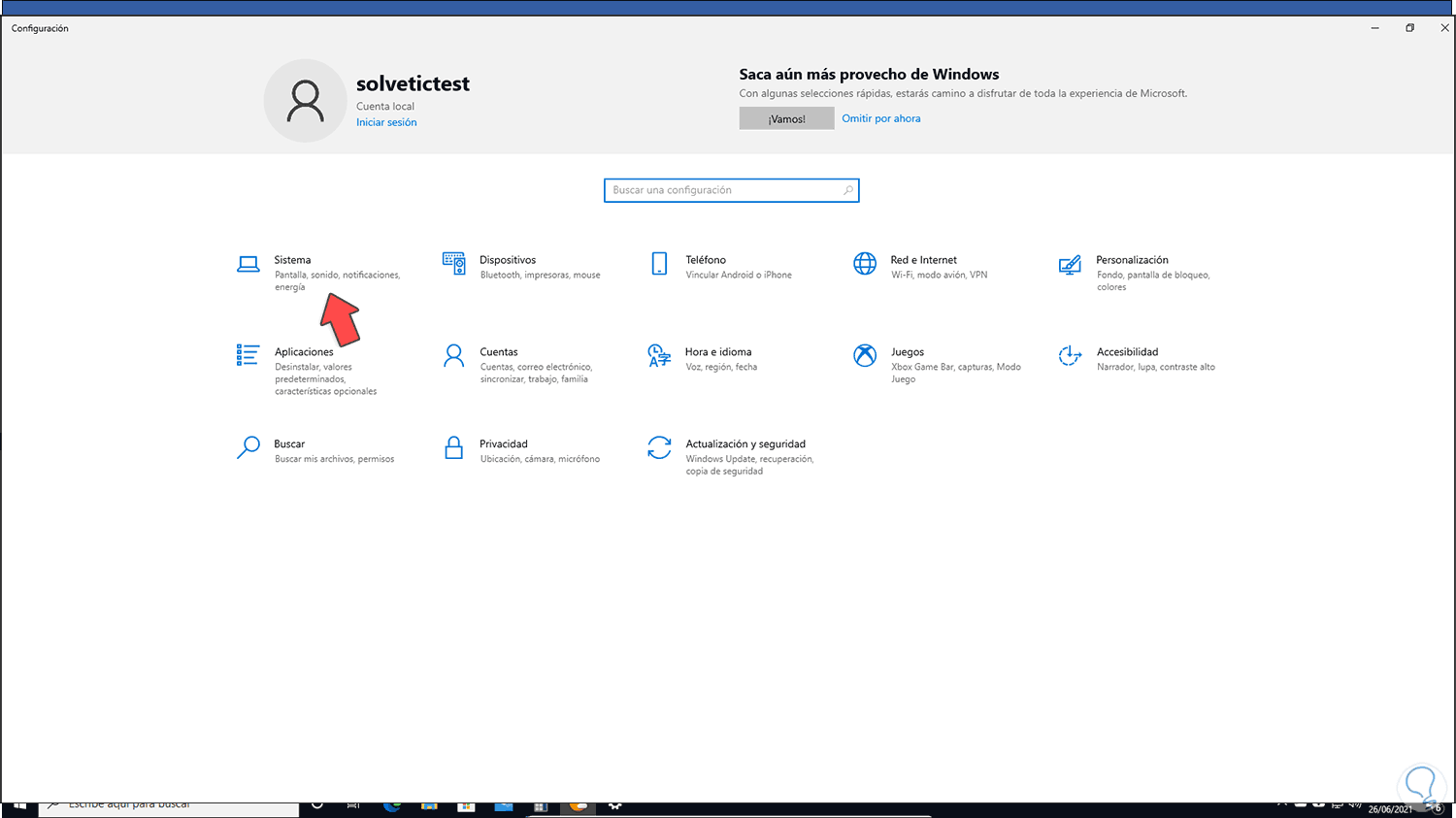
Task: Click the Saca aún más provecho de Windows heading
Action: tap(869, 75)
